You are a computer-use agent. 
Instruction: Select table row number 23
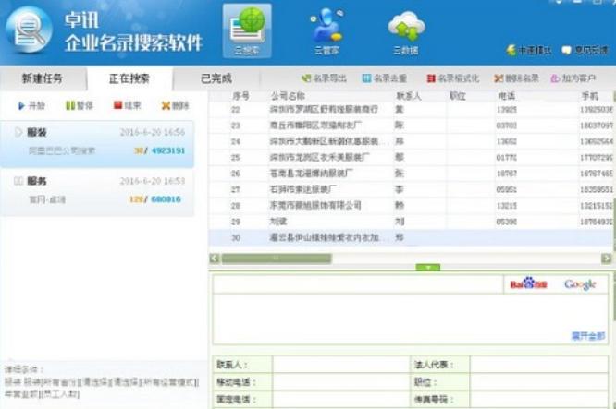tap(411, 126)
